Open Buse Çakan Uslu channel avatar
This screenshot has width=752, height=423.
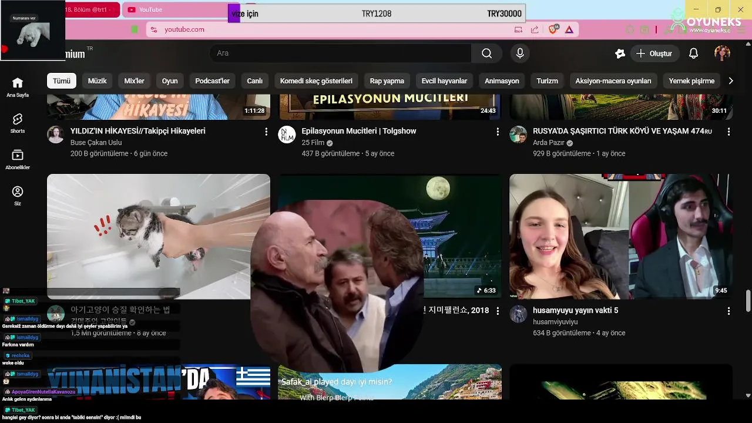55,135
